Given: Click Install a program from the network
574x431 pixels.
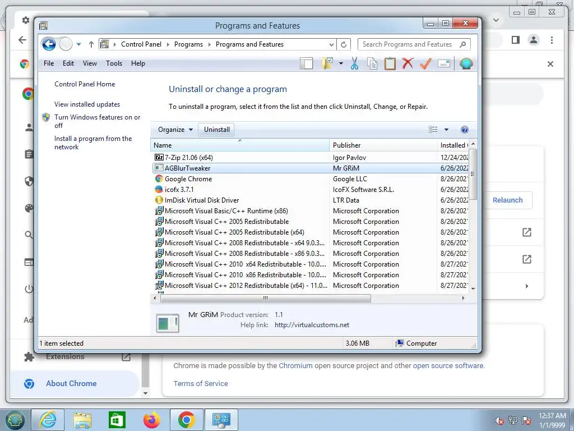Looking at the screenshot, I should click(93, 143).
